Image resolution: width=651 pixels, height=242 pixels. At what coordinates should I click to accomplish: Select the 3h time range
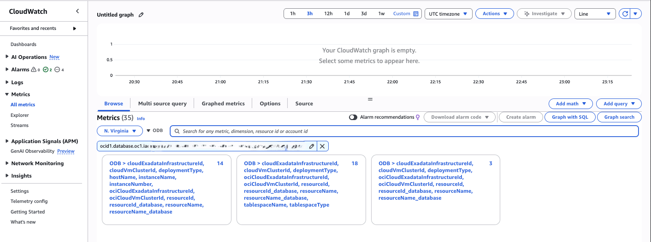[x=310, y=14]
